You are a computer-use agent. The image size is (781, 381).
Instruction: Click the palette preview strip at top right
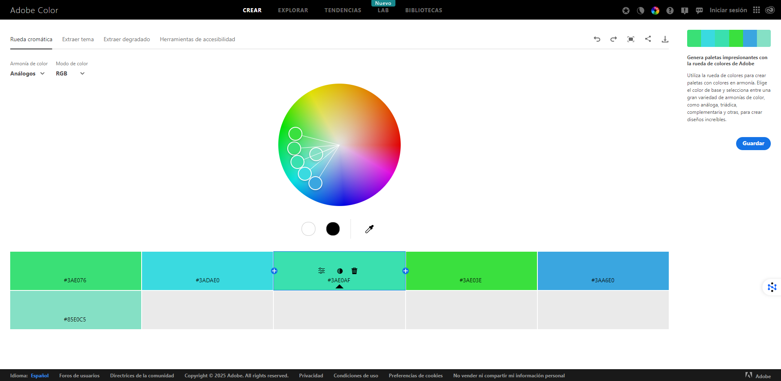click(x=729, y=38)
